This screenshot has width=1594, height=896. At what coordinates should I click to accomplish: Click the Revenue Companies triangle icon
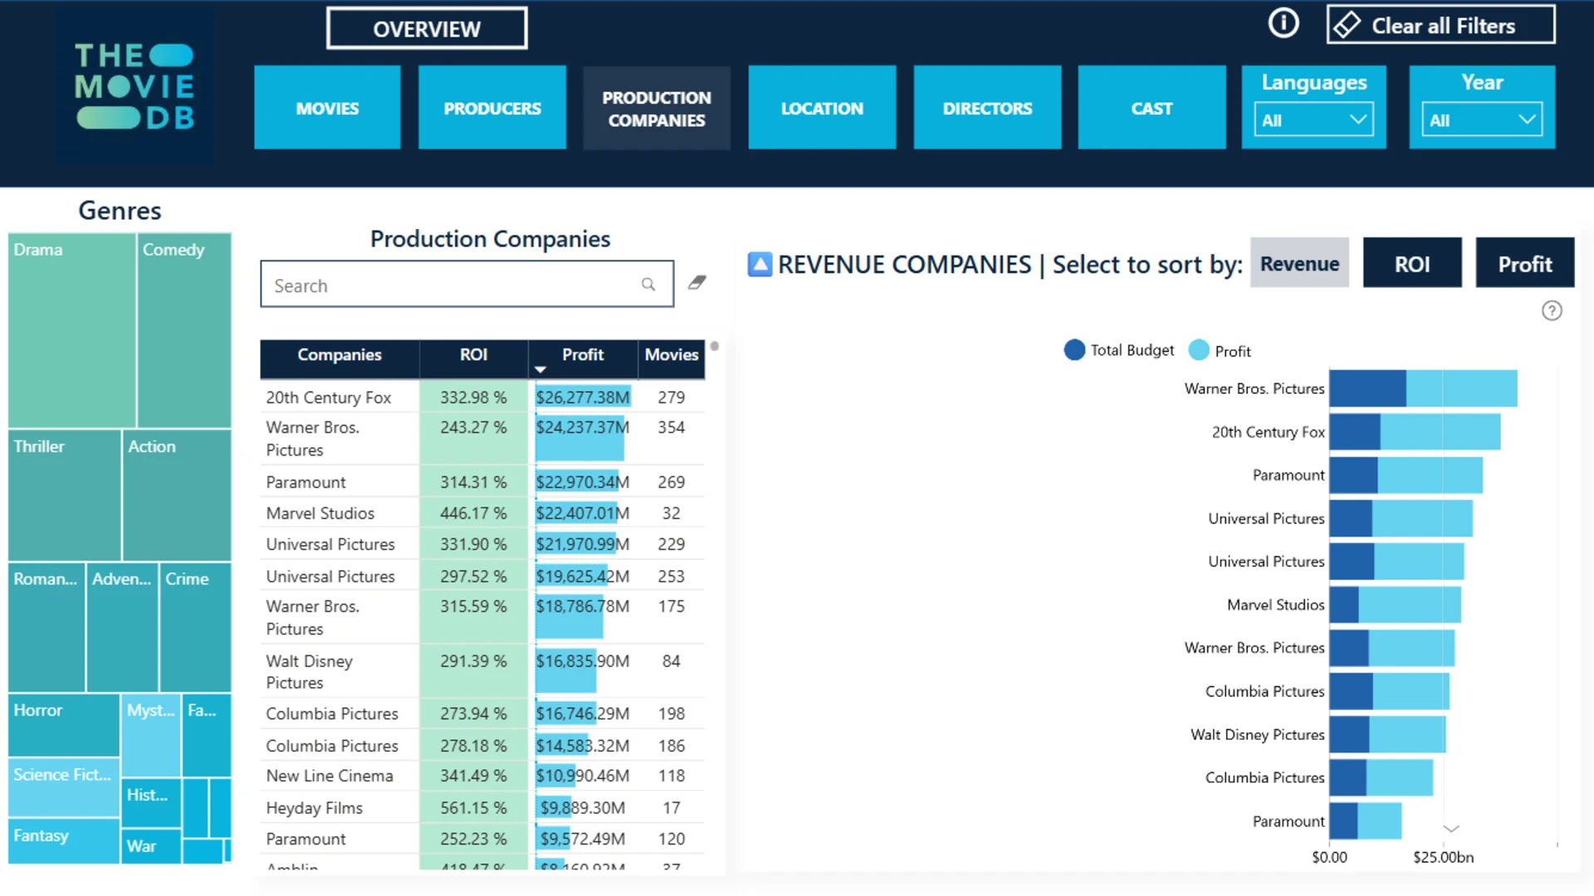(x=760, y=264)
